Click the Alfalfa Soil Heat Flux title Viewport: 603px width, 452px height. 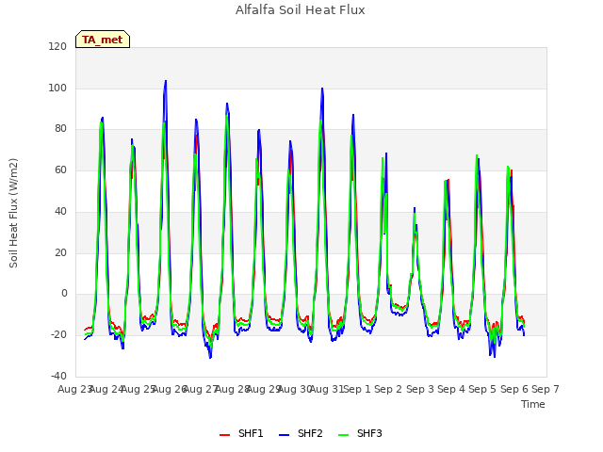tap(301, 10)
